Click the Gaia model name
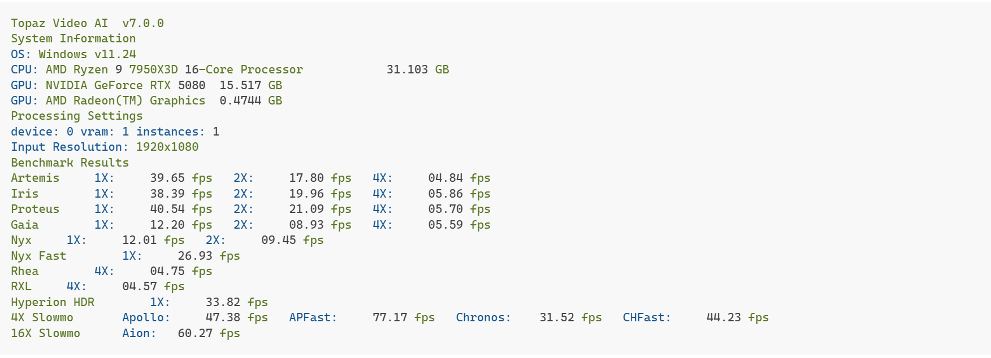 pyautogui.click(x=25, y=225)
